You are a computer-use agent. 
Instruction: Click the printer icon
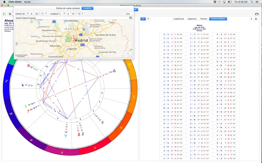[x=257, y=14]
